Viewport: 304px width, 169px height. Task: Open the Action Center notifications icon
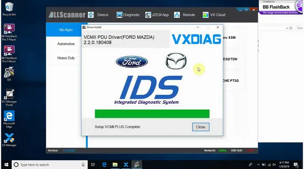coord(296,165)
